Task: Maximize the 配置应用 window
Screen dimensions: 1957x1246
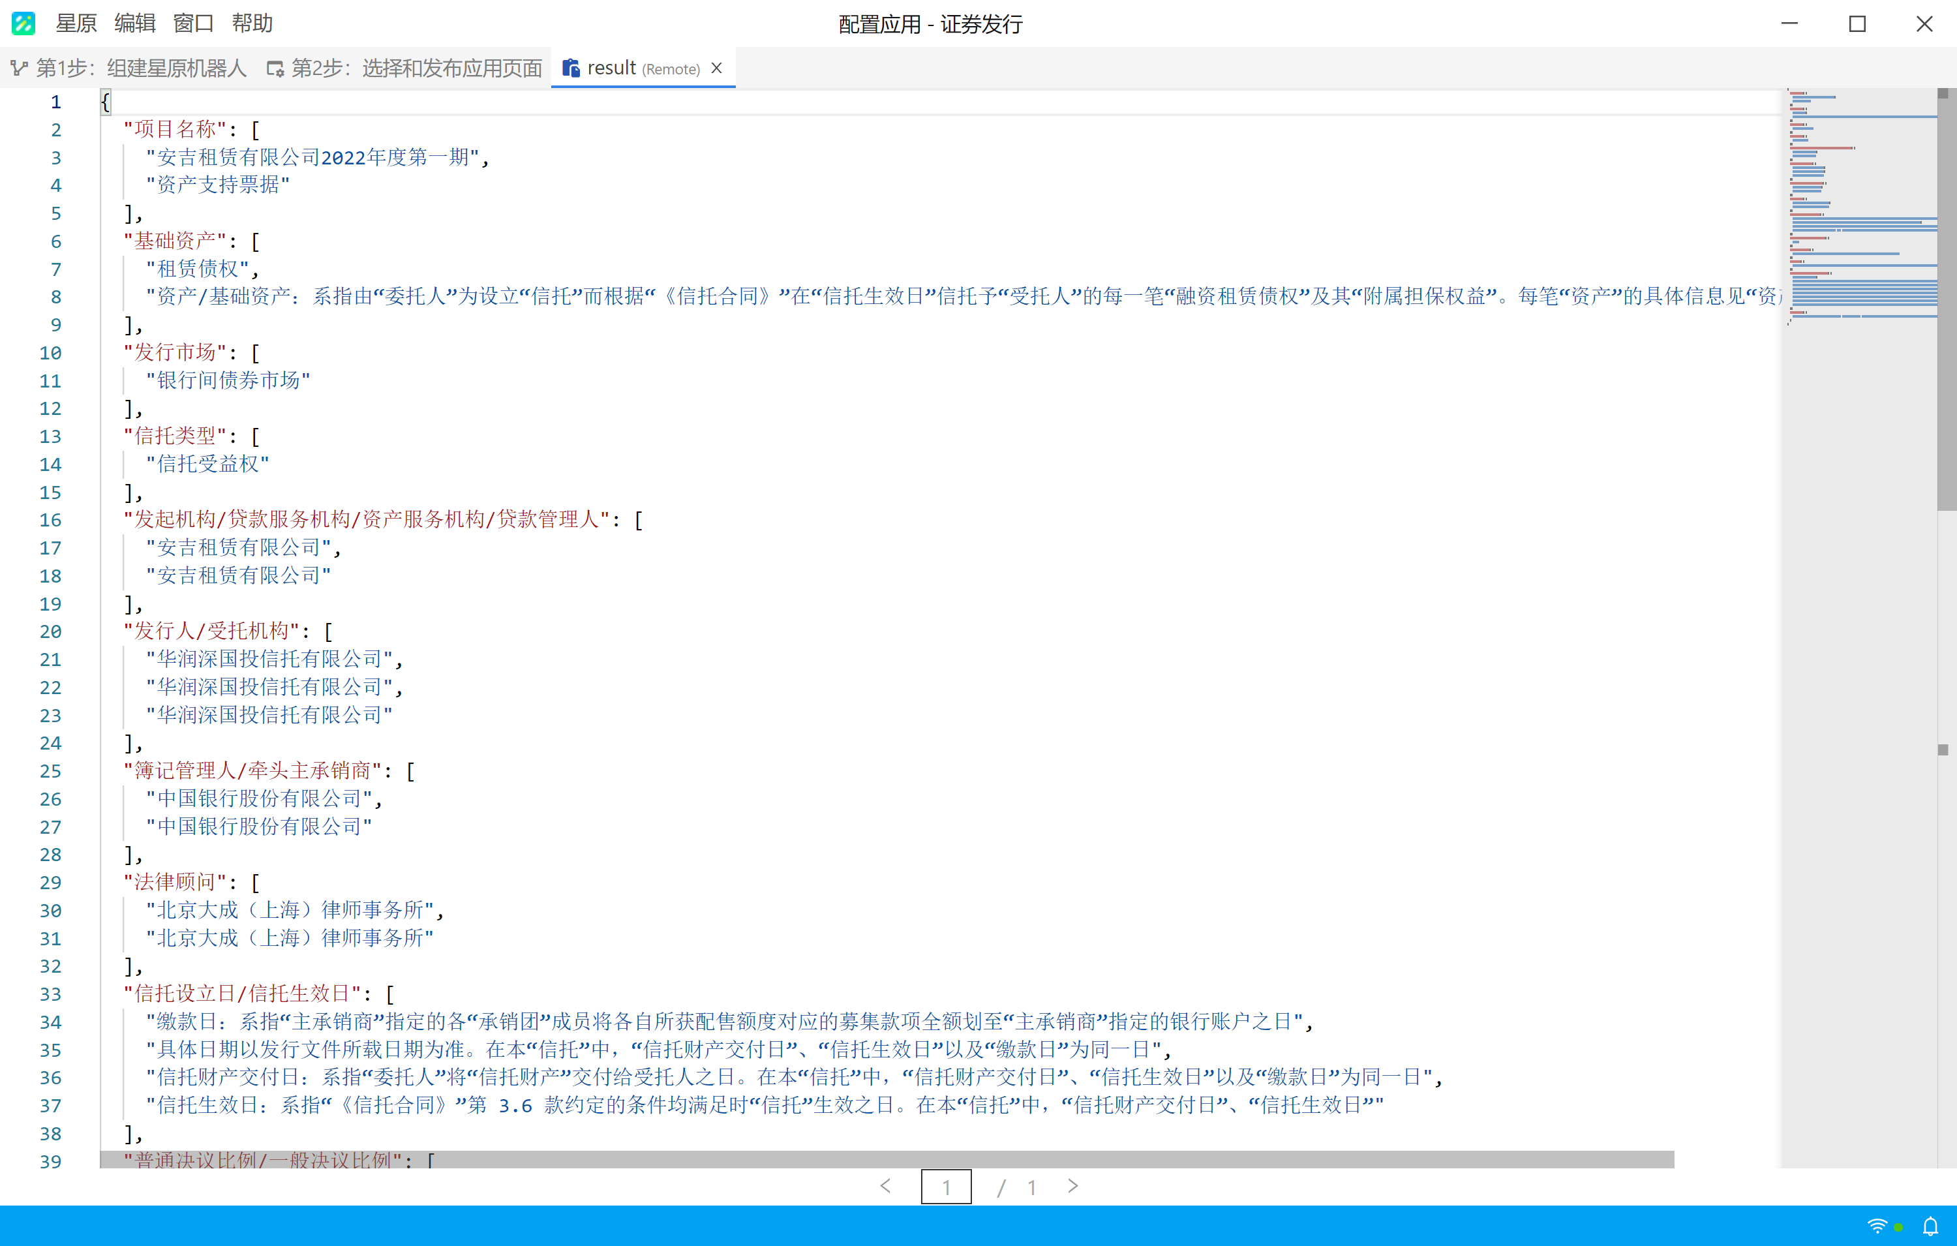Action: pos(1857,23)
